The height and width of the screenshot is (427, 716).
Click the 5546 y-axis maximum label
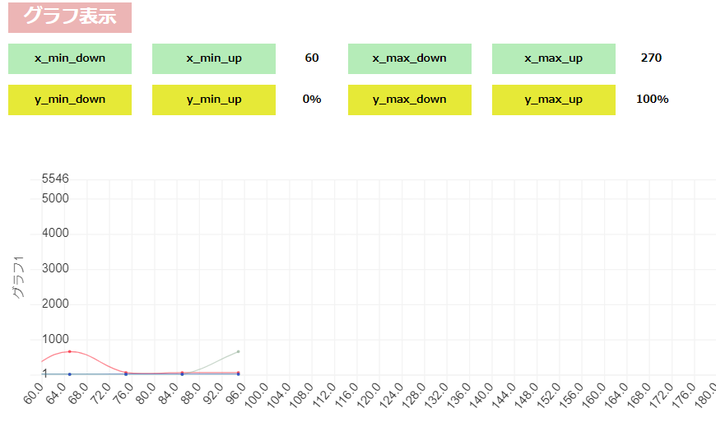(x=55, y=179)
